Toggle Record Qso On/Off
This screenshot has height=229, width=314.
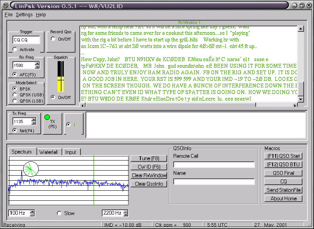coord(53,39)
